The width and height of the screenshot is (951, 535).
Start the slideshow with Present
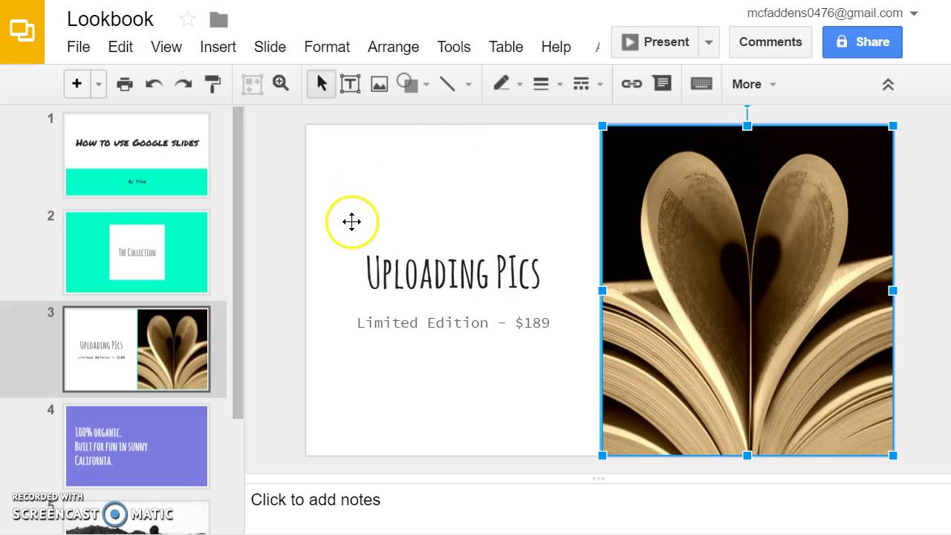coord(655,42)
